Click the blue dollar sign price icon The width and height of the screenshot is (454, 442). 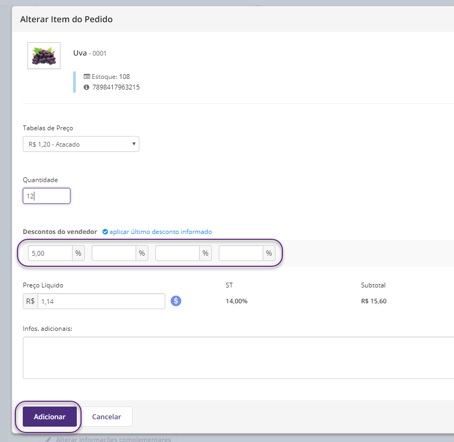[176, 301]
